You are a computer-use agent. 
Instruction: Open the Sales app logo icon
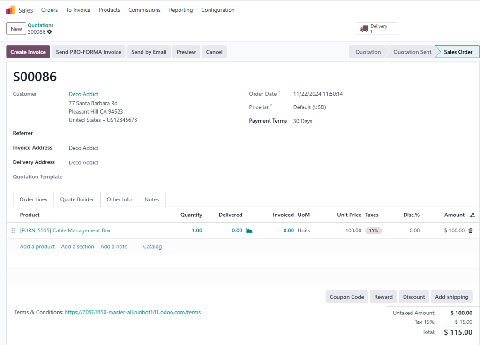(10, 10)
